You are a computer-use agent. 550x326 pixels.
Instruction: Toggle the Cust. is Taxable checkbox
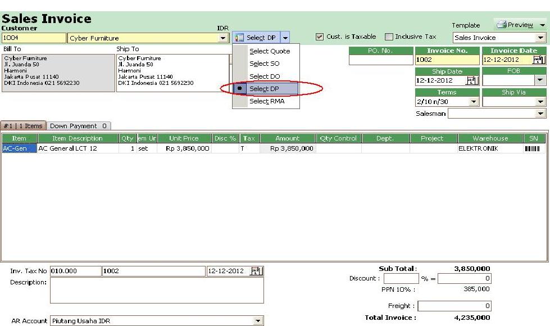coord(319,37)
